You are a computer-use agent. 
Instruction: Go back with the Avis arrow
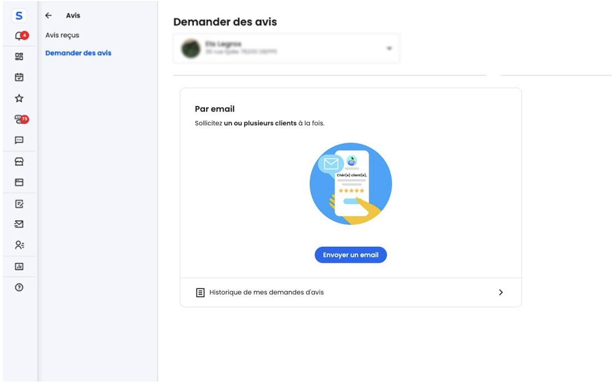tap(48, 15)
